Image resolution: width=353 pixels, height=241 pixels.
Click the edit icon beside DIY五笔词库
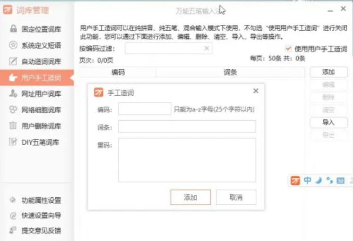[13, 142]
